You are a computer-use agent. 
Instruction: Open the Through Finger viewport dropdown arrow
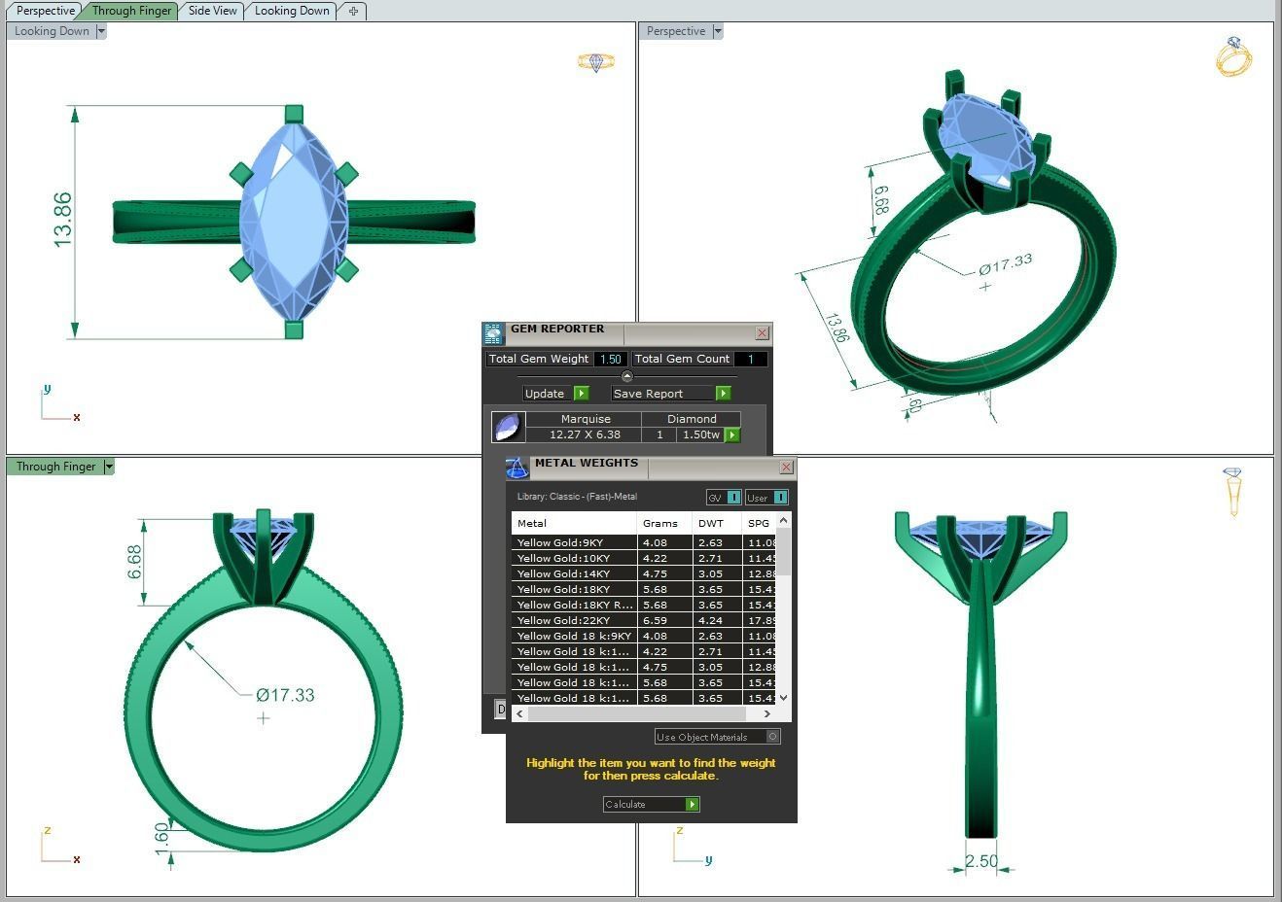coord(109,467)
